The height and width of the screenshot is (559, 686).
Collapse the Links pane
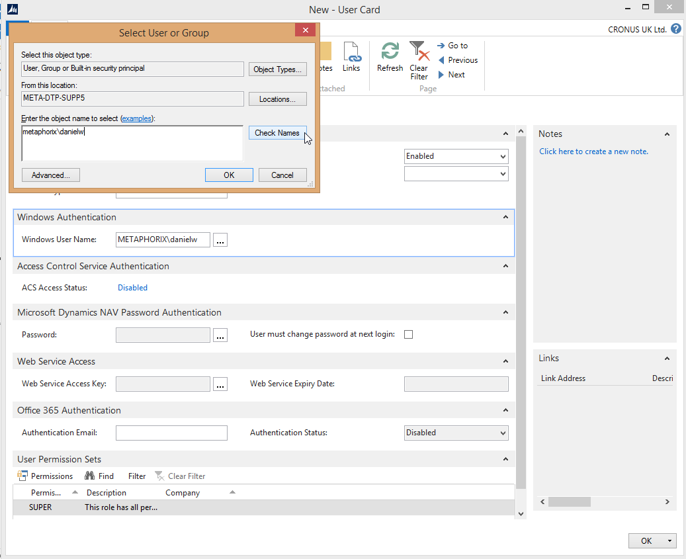click(667, 359)
